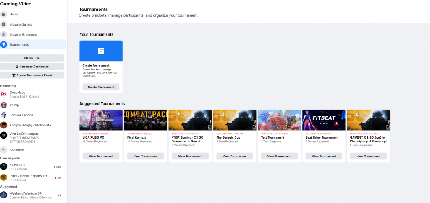This screenshot has height=203, width=430.
Task: Open Viva La Dirt League avatar
Action: (x=4, y=135)
